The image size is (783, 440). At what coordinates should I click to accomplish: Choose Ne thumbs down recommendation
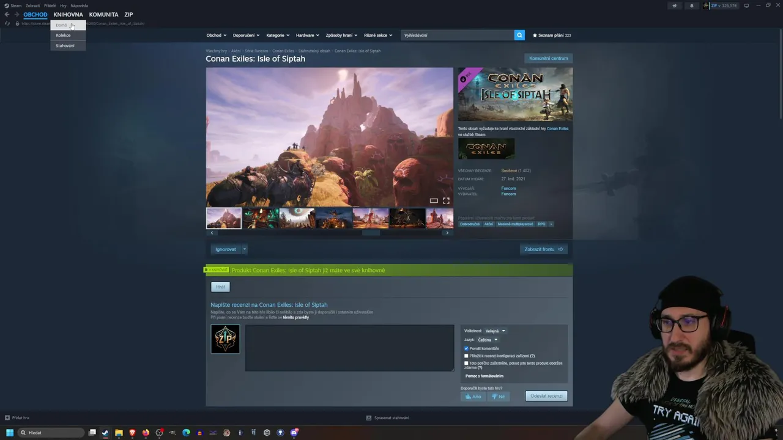point(499,397)
